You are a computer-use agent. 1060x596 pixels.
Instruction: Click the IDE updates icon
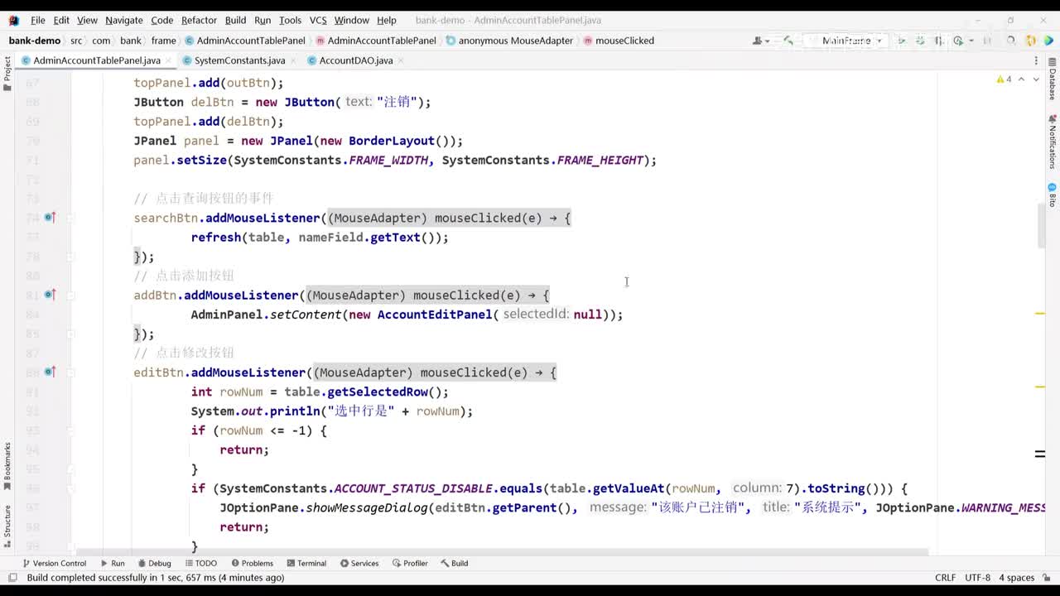1030,41
